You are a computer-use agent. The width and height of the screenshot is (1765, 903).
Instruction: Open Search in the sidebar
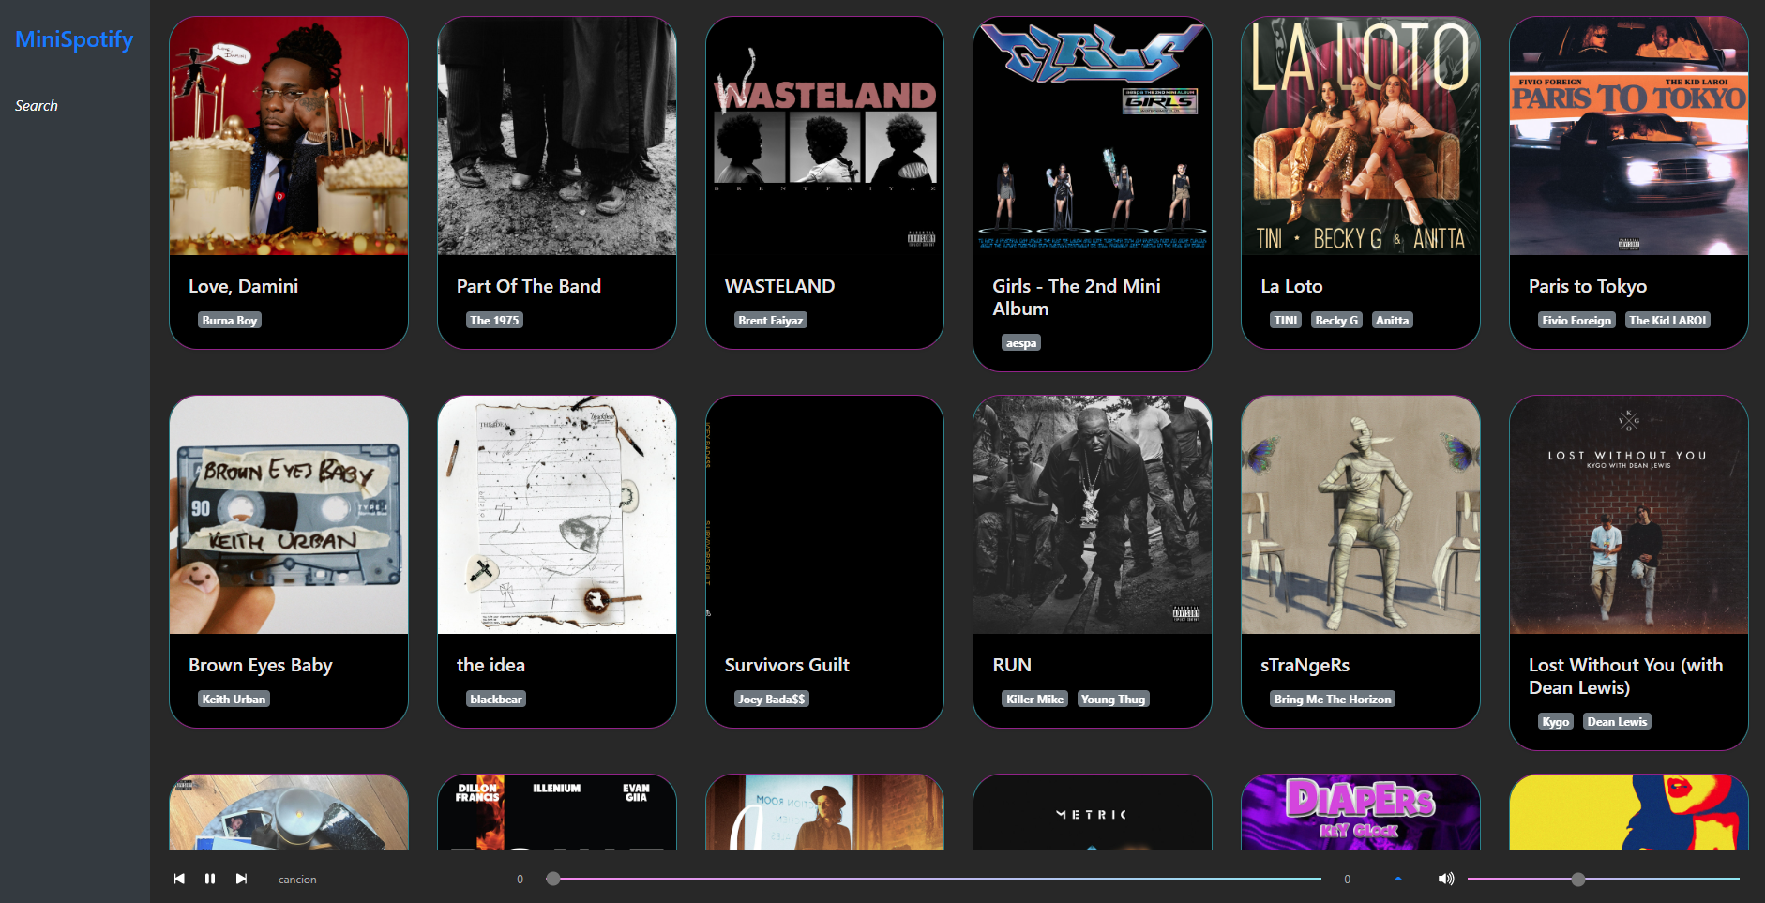(37, 106)
